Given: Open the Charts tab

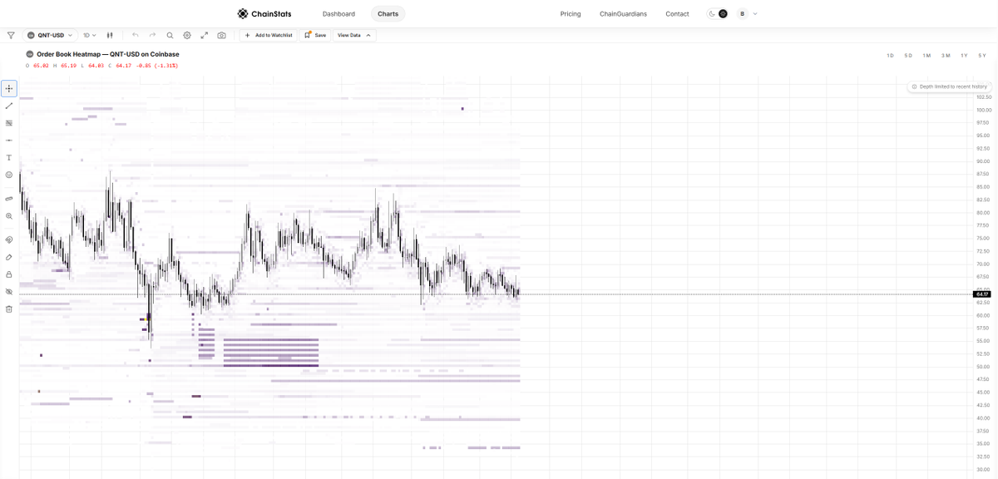Looking at the screenshot, I should pyautogui.click(x=388, y=14).
